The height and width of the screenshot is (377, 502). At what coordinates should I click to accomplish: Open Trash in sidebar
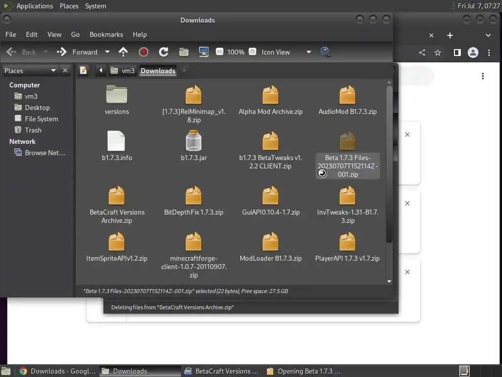28,130
